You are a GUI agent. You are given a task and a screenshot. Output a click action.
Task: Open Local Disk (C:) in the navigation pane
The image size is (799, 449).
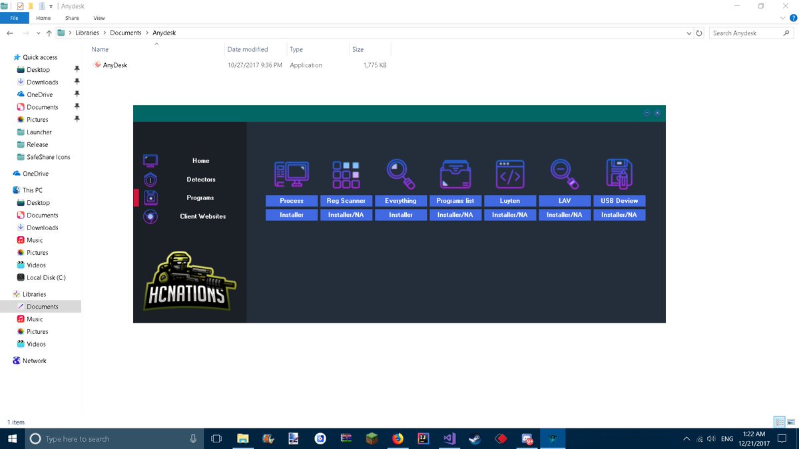(x=46, y=277)
